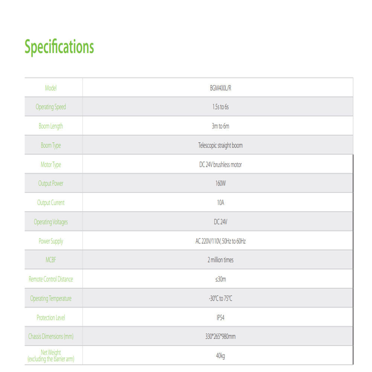Click the AC 220V/110V power supply value
Image resolution: width=372 pixels, height=372 pixels.
coord(220,241)
